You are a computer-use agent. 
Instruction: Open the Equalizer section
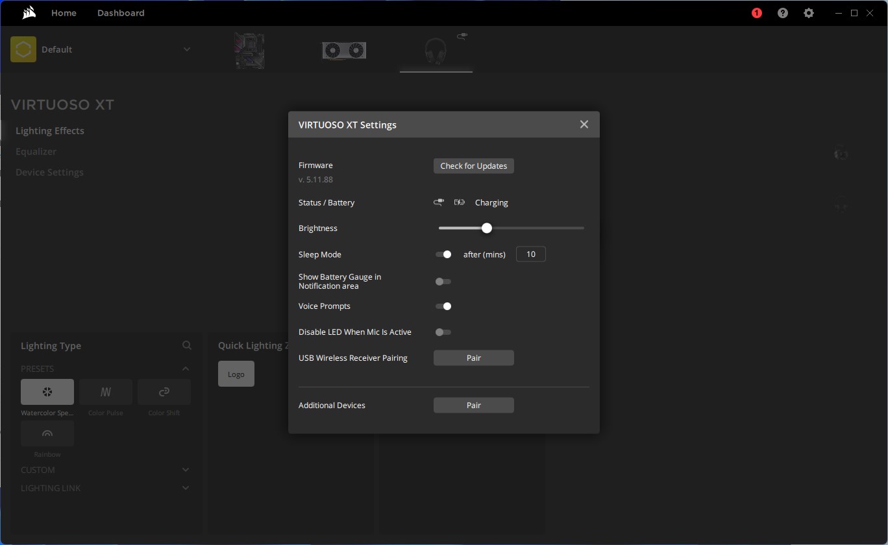tap(36, 151)
